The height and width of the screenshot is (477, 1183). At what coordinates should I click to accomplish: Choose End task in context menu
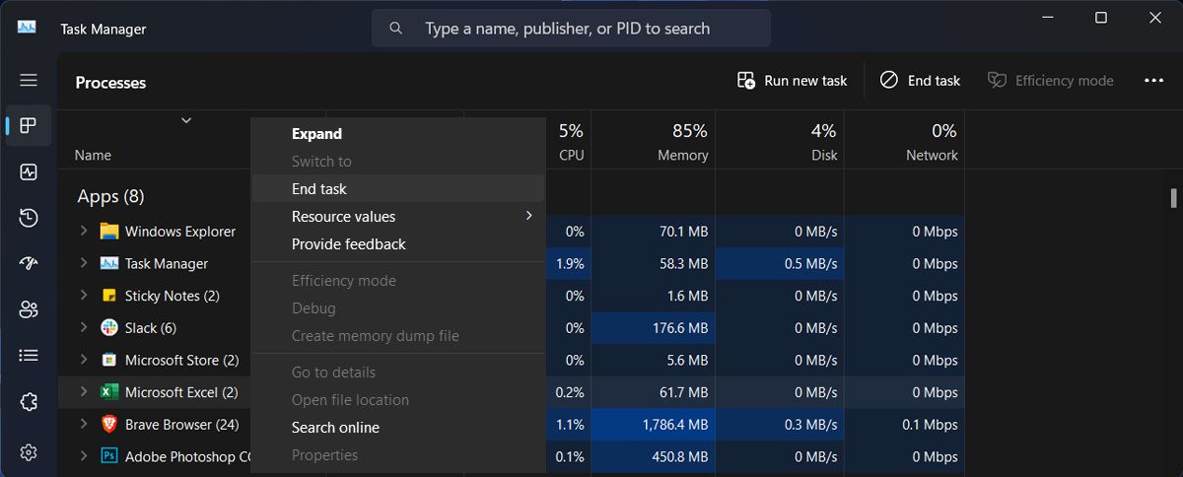(319, 189)
